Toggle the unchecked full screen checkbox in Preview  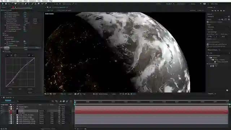click(208, 39)
